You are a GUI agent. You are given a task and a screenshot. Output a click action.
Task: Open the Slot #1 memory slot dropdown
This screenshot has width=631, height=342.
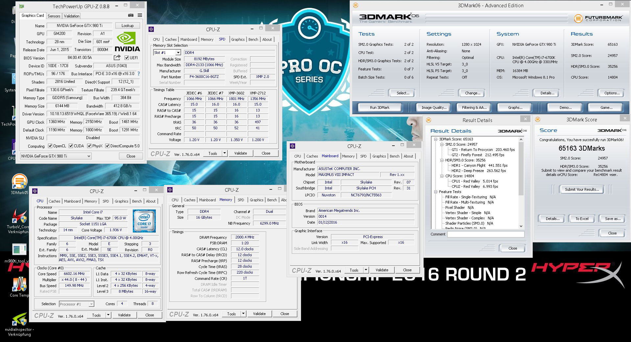(x=178, y=53)
